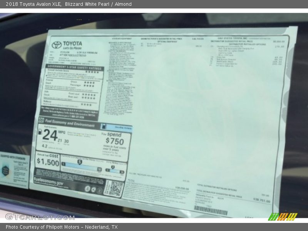The width and height of the screenshot is (308, 231).
Task: Click the small sticker on the left window
Action: pos(14,170)
